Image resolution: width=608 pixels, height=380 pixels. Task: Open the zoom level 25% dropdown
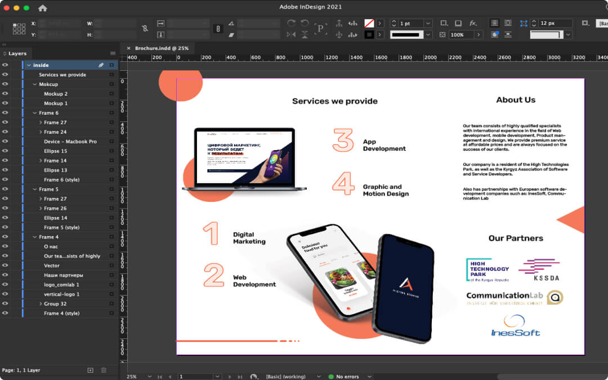tap(149, 377)
